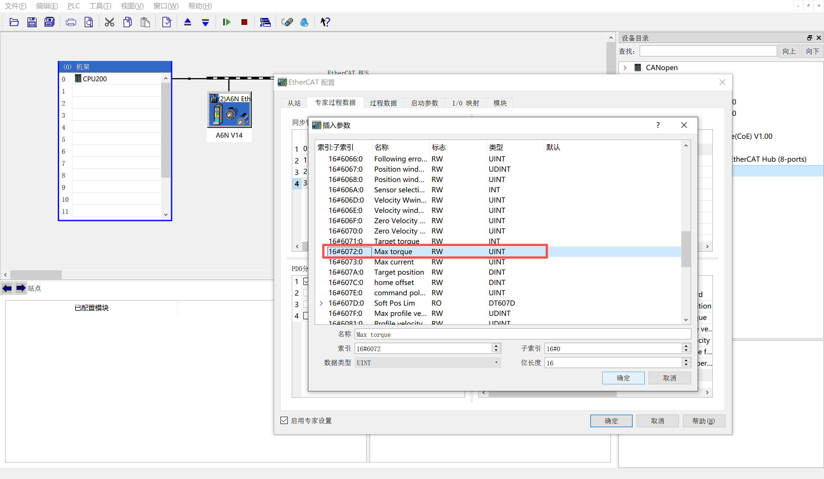This screenshot has height=479, width=824.
Task: Click the Copy toolbar icon
Action: coord(128,22)
